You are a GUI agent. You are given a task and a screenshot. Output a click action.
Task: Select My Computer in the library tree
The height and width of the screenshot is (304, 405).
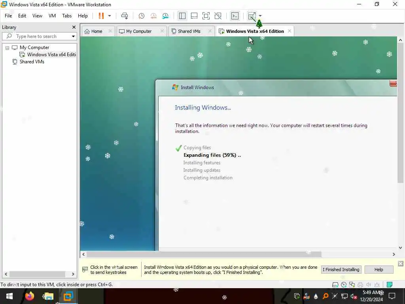point(34,47)
